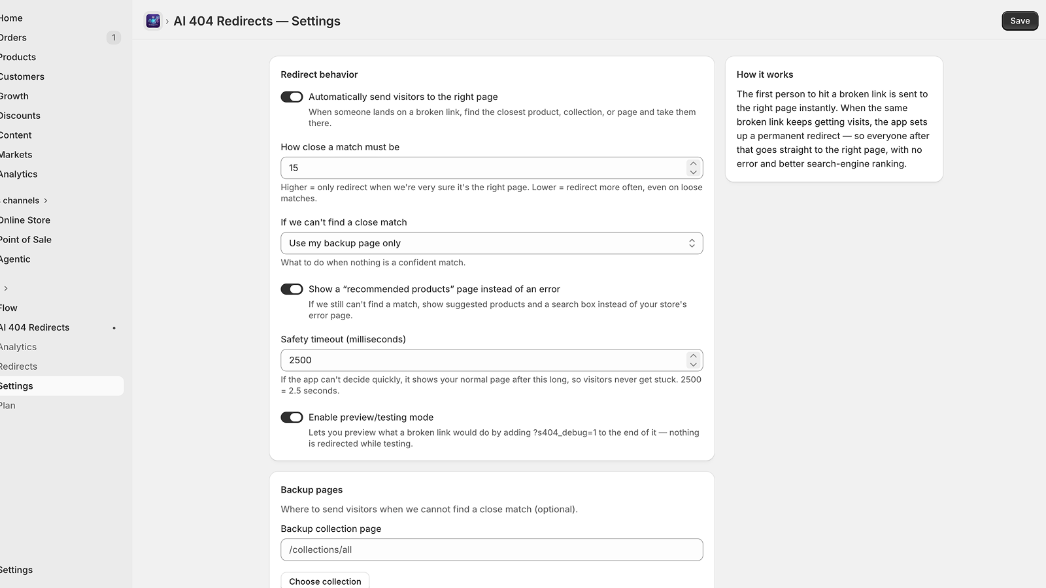Decrease the safety timeout with down arrow
Image resolution: width=1046 pixels, height=588 pixels.
pos(693,365)
